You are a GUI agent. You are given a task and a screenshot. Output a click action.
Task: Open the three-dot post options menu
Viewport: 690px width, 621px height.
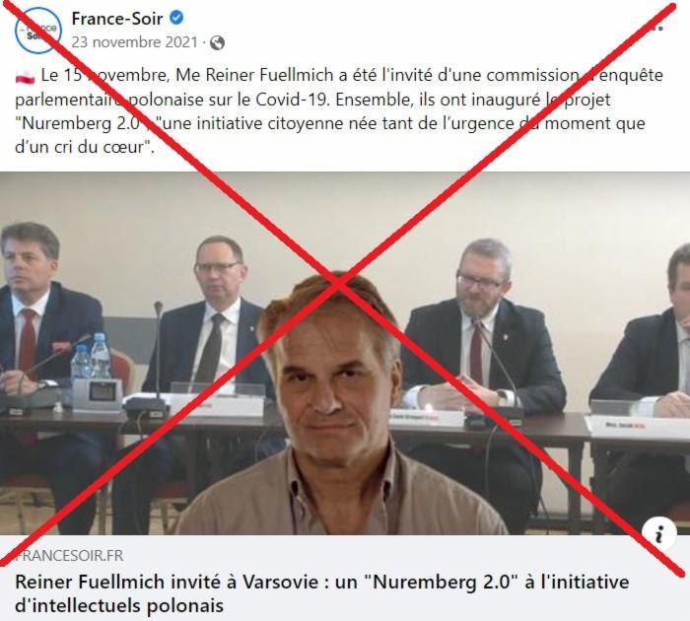click(x=656, y=29)
